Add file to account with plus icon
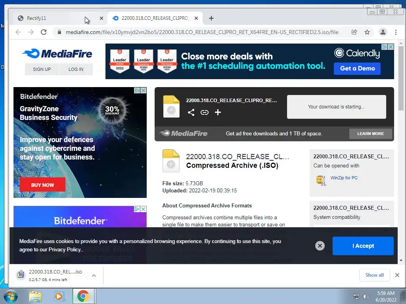This screenshot has height=304, width=406. [218, 112]
